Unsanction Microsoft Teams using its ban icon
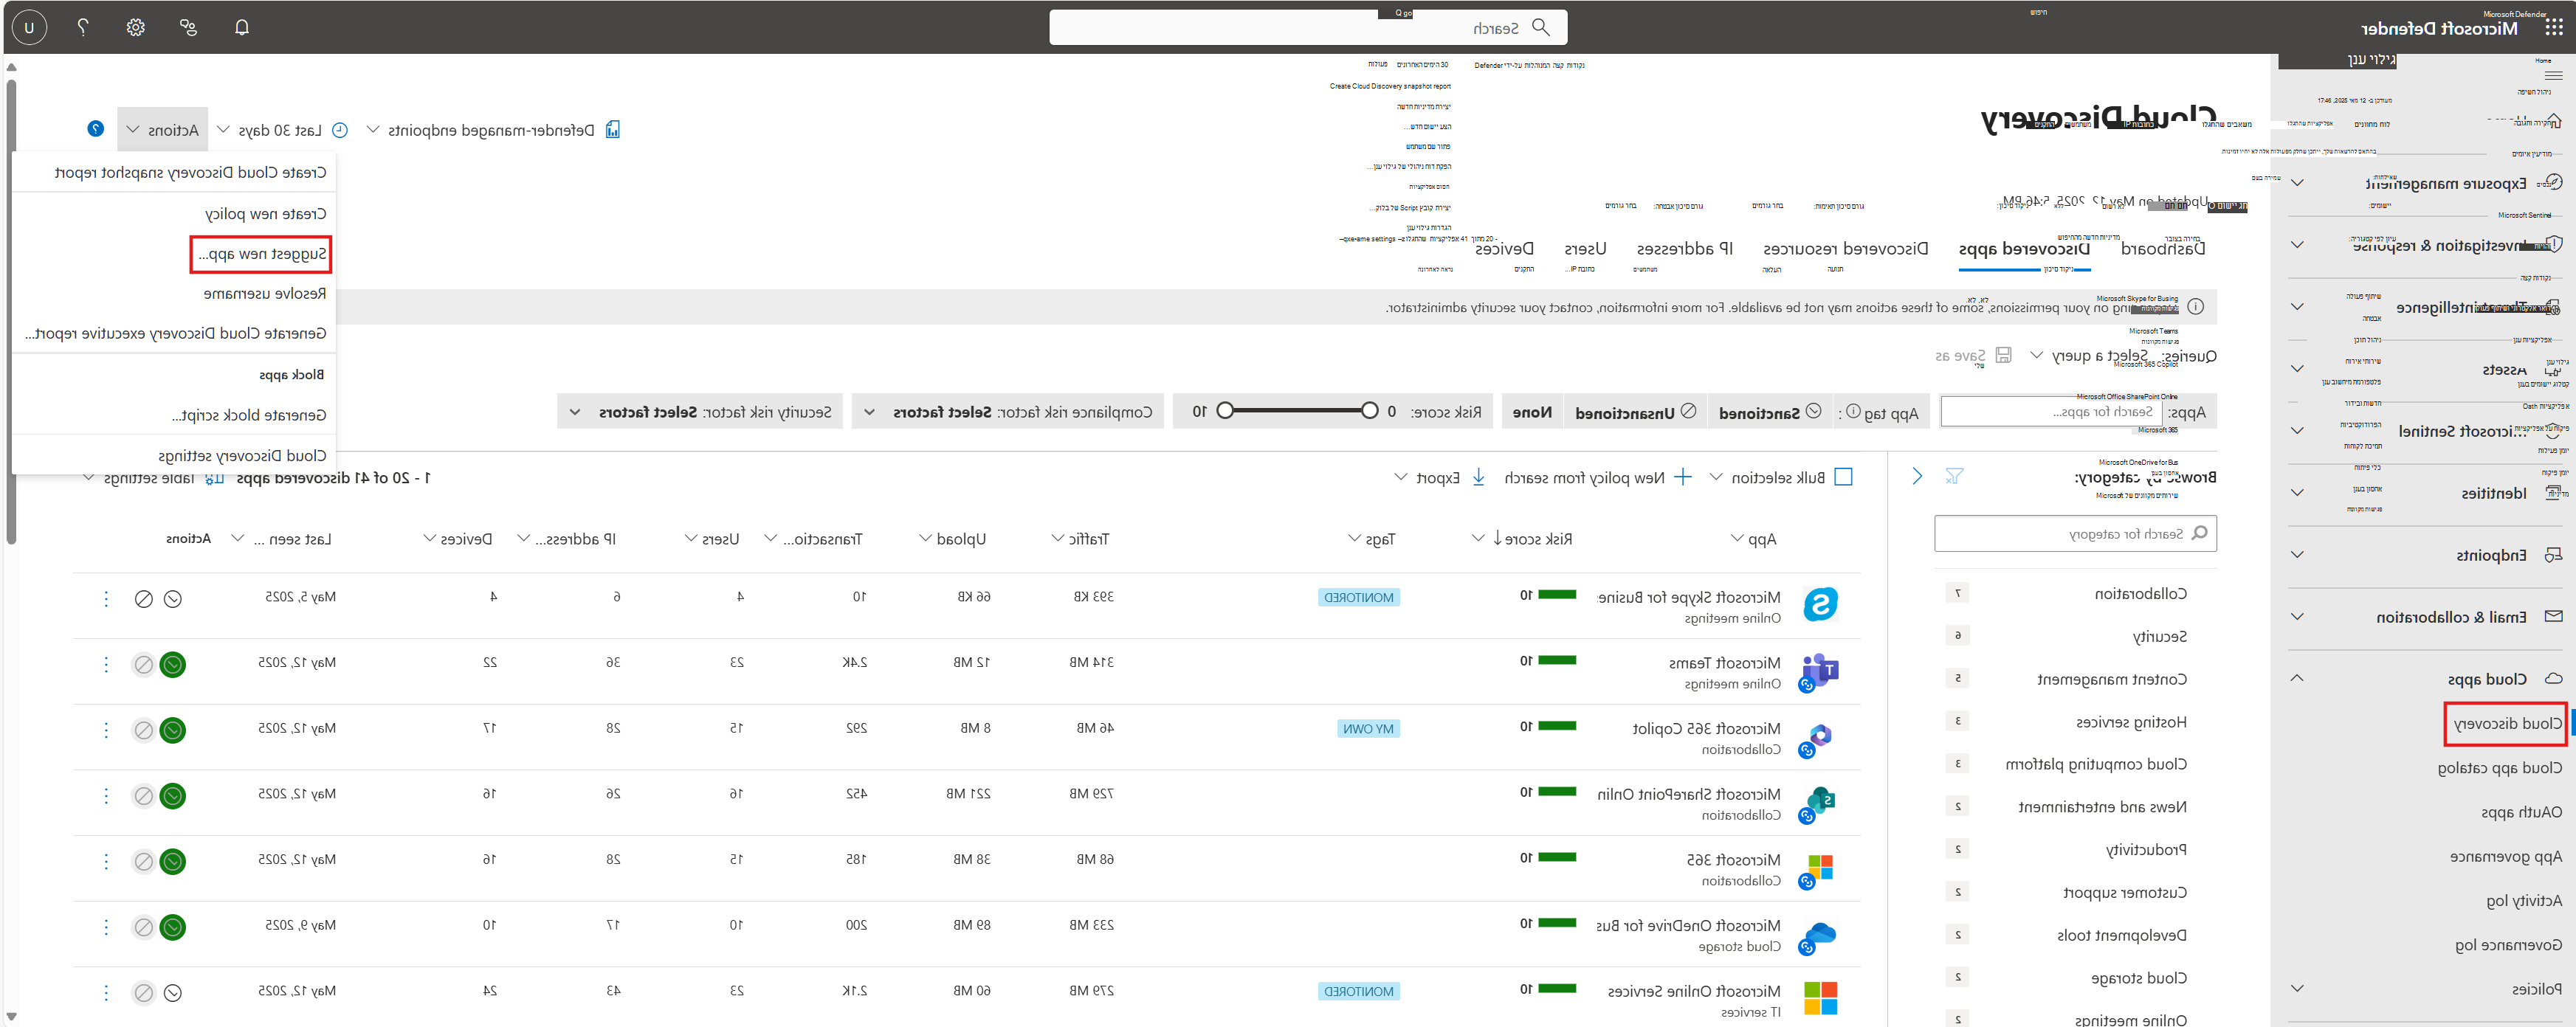This screenshot has height=1027, width=2576. tap(144, 664)
